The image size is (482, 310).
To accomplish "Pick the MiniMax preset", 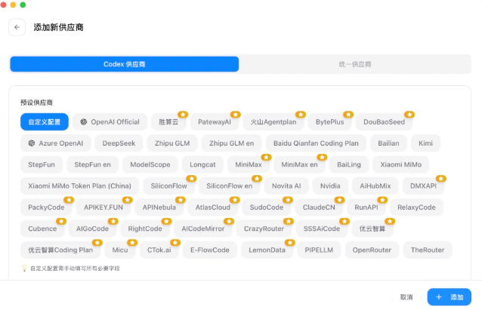I will click(249, 164).
